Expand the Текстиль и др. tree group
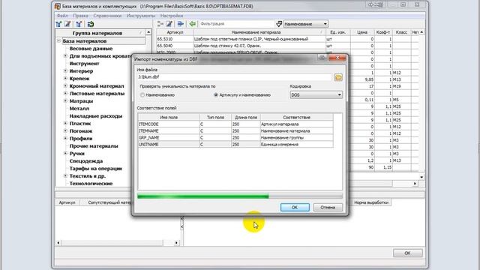 pyautogui.click(x=65, y=175)
